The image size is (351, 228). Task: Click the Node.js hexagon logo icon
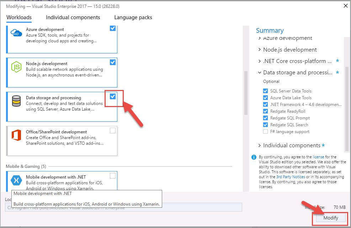(16, 67)
